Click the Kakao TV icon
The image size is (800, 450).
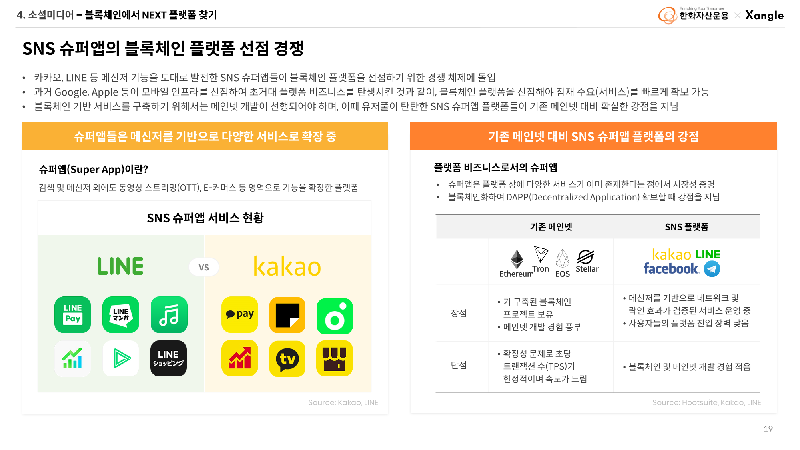(287, 358)
